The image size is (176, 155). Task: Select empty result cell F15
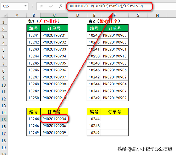115,118
